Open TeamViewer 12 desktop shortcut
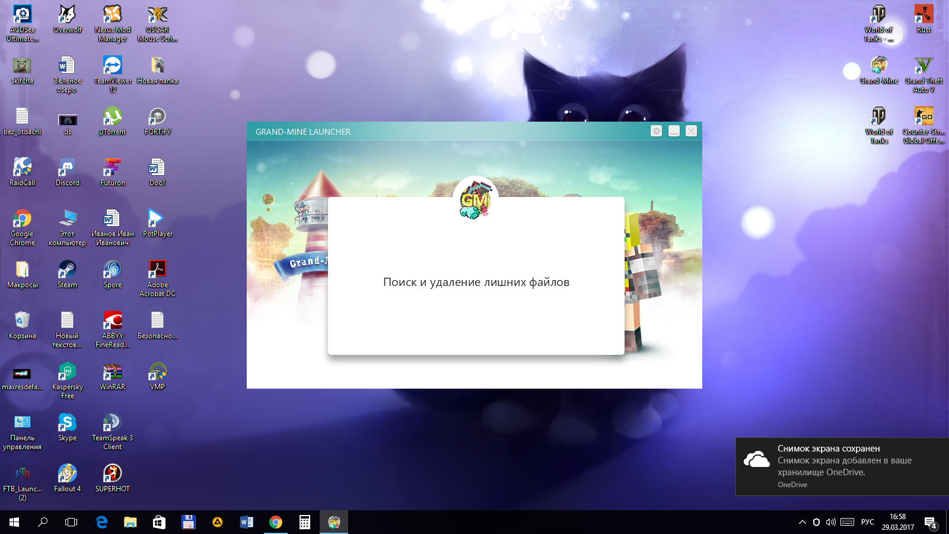 click(x=113, y=75)
